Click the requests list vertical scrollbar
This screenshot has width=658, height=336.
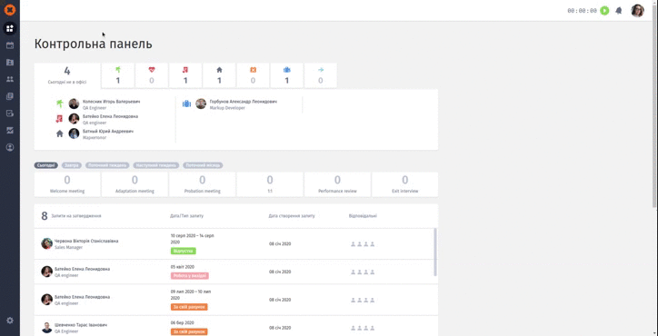(x=435, y=252)
